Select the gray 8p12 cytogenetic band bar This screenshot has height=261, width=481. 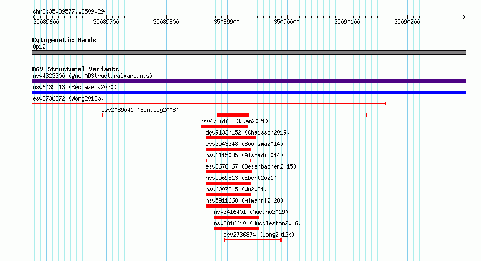click(249, 52)
